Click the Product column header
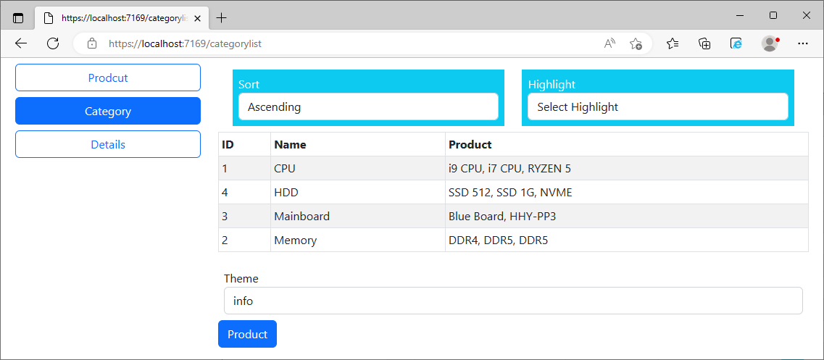 pos(627,144)
